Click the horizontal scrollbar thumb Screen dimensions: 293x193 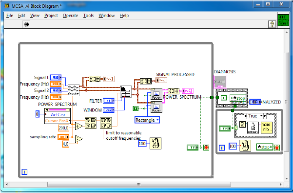tap(139, 185)
